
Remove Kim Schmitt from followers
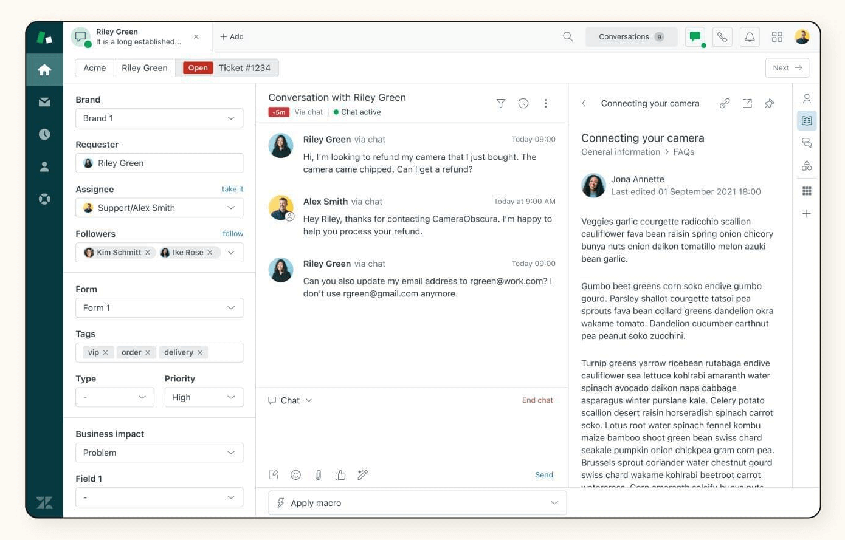(148, 253)
